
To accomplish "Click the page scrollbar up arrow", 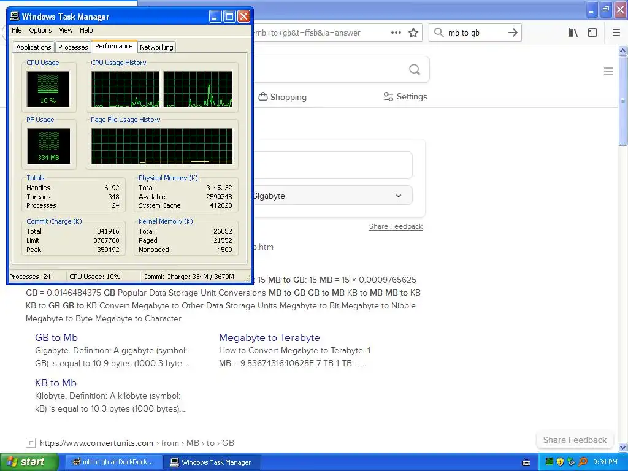I will (x=623, y=50).
